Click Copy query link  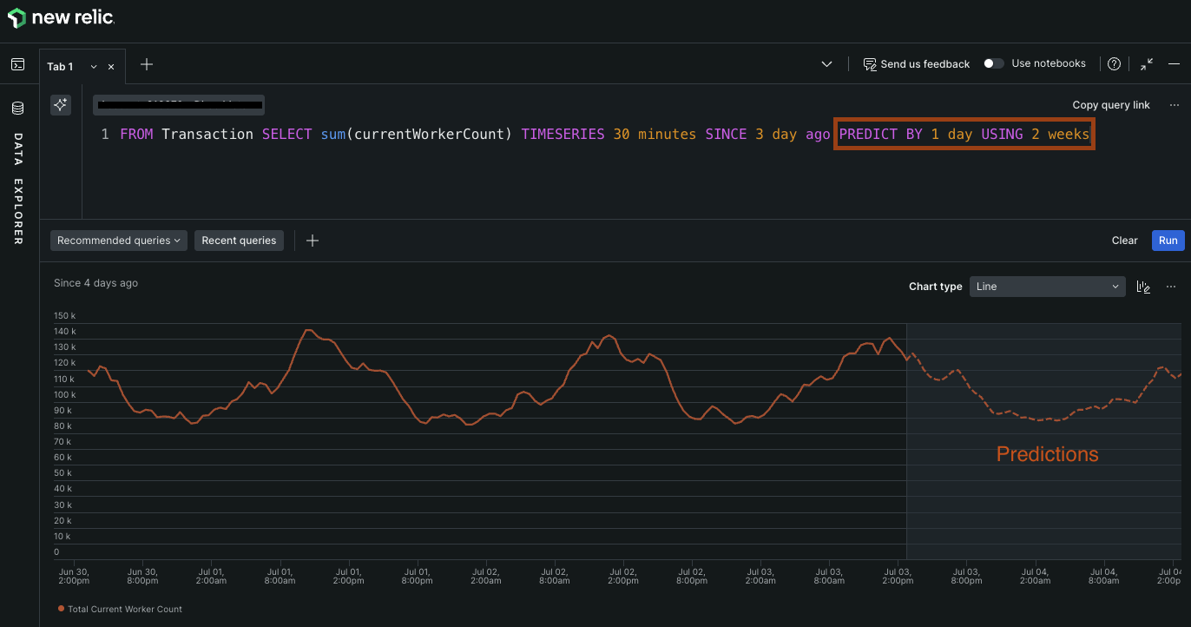tap(1110, 105)
